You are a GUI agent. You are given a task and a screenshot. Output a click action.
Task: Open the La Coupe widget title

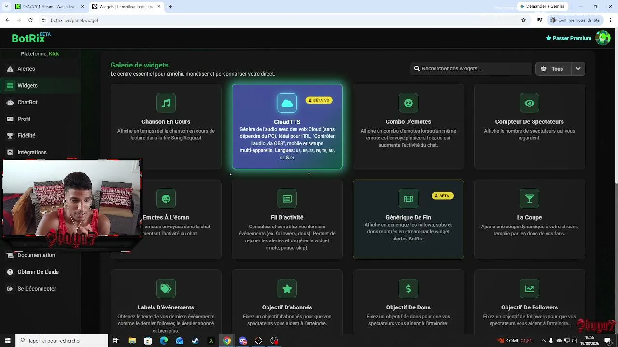click(530, 217)
